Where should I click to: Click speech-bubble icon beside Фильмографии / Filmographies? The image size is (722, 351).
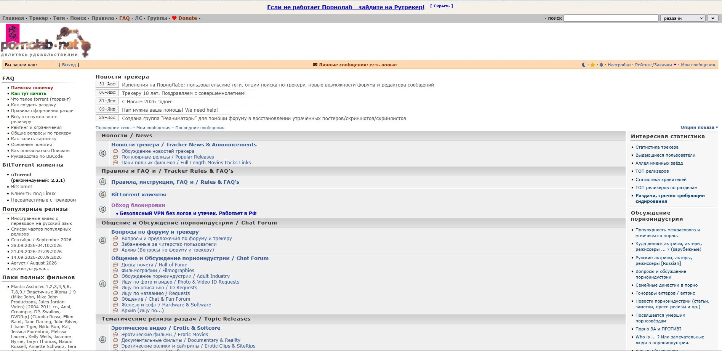click(x=115, y=271)
